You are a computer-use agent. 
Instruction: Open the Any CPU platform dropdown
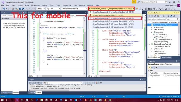click(53, 9)
